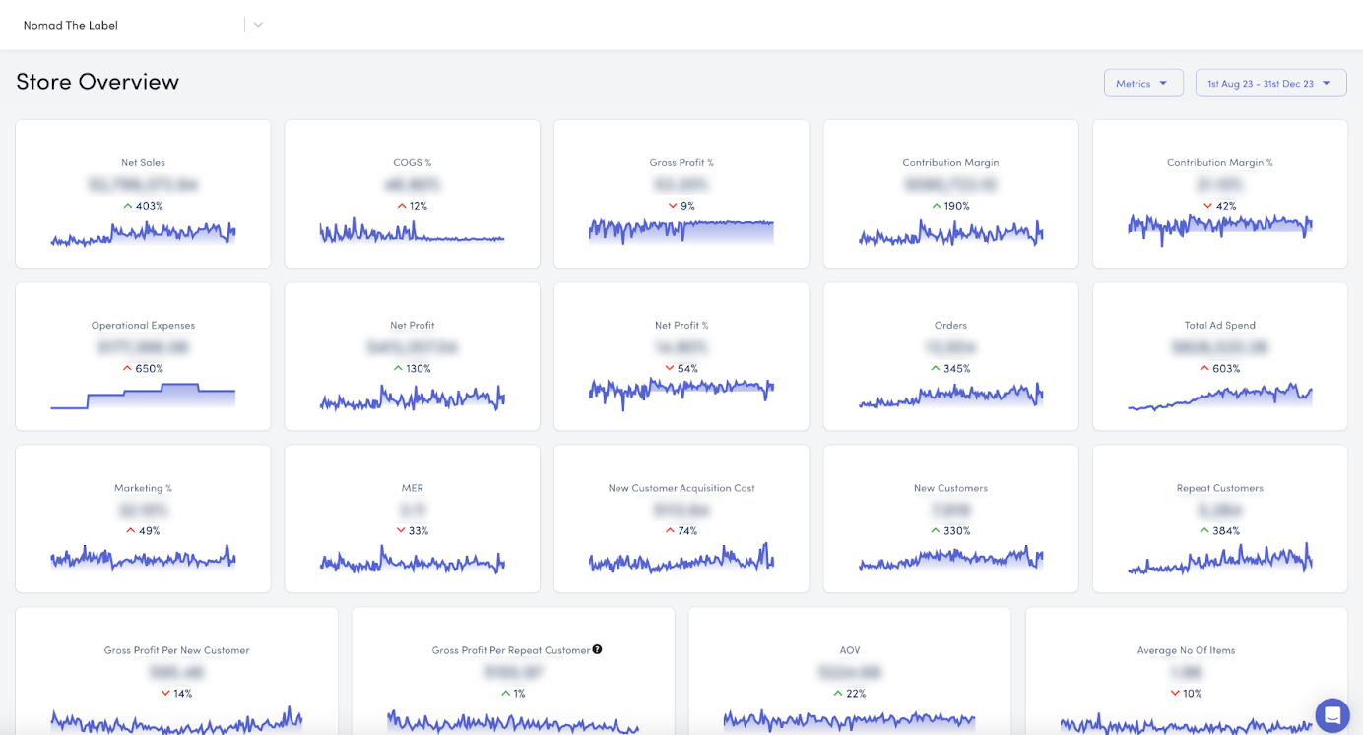Viewport: 1363px width, 735px height.
Task: Open the Metrics dropdown
Action: 1142,84
